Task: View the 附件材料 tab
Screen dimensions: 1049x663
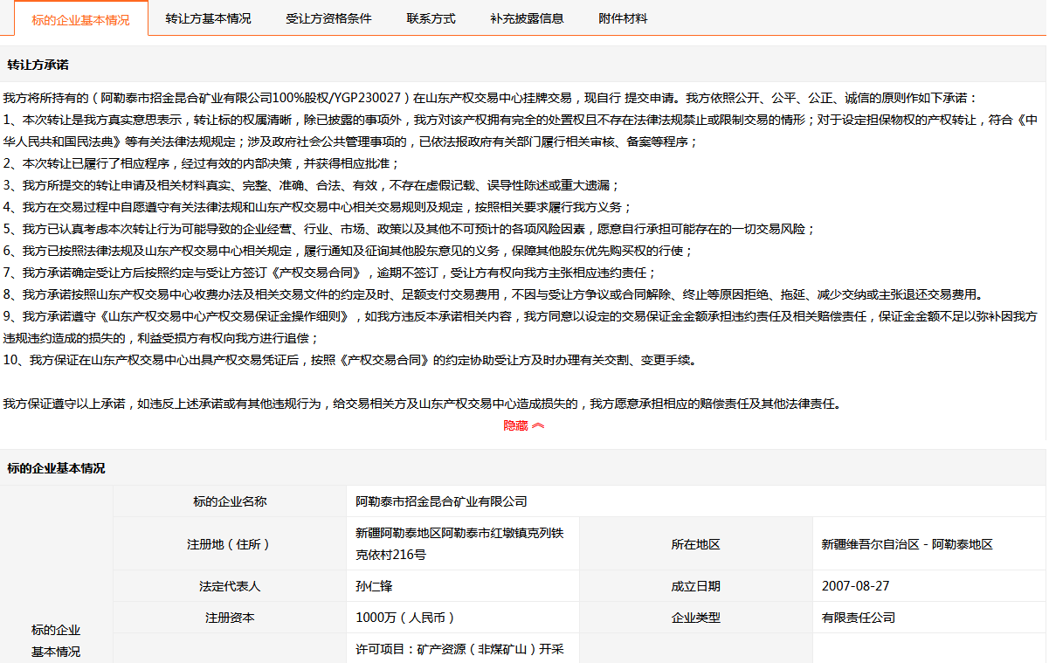Action: tap(623, 18)
